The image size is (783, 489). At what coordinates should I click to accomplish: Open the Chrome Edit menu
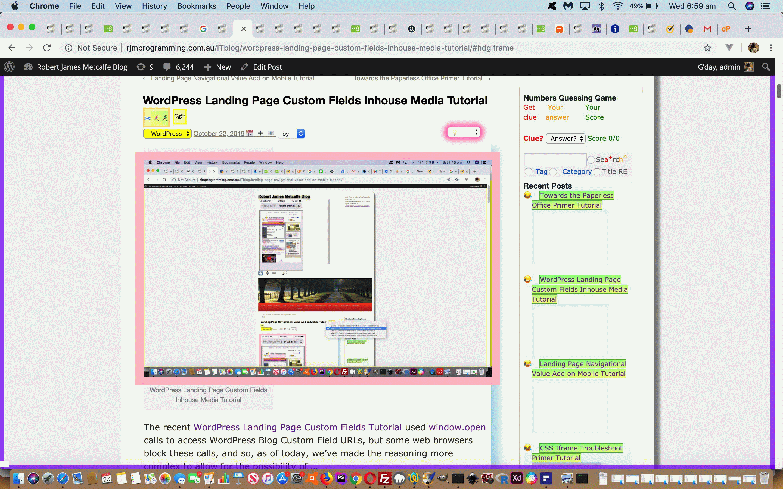tap(98, 6)
